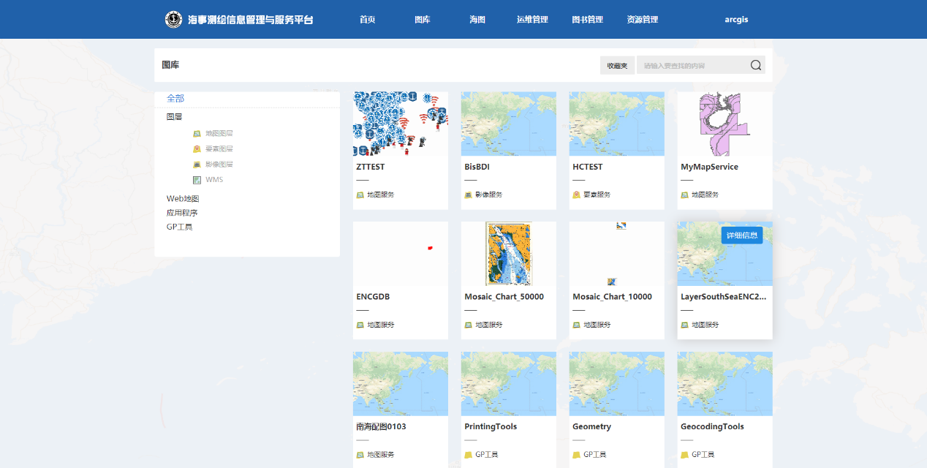
Task: Click the service type icon under BisBDI
Action: pyautogui.click(x=468, y=195)
